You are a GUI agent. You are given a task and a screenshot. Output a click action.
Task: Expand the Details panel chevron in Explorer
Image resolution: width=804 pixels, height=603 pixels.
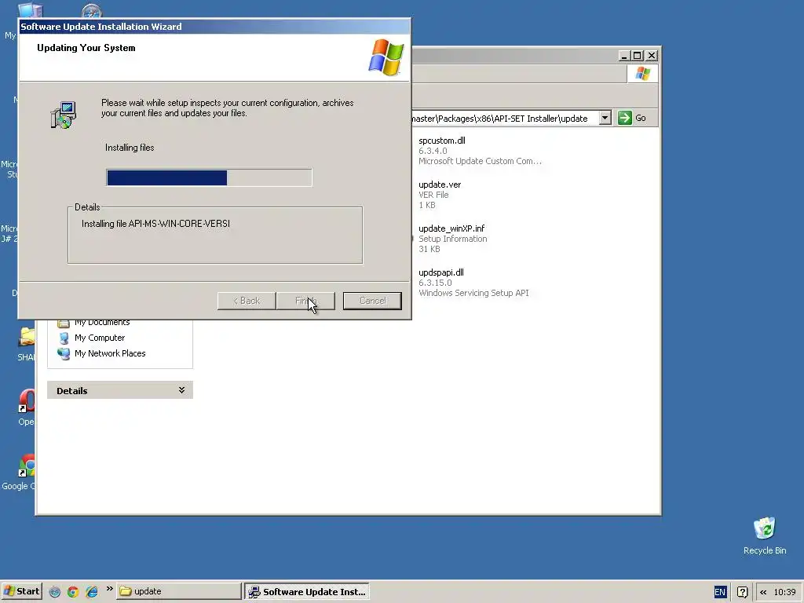coord(181,391)
